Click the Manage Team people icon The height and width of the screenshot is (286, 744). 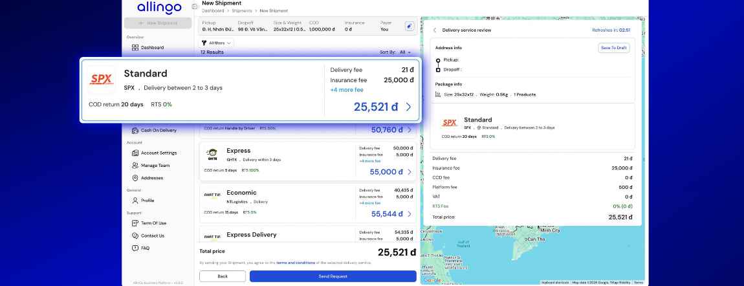(x=135, y=166)
